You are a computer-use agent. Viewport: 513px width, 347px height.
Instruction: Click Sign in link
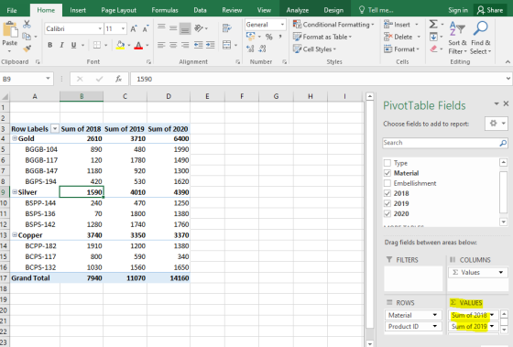pyautogui.click(x=458, y=10)
